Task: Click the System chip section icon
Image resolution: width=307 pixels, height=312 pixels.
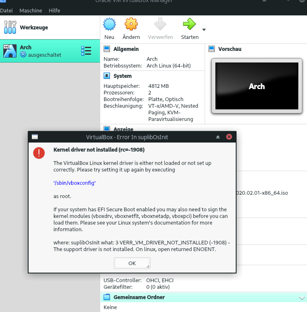Action: click(x=106, y=76)
